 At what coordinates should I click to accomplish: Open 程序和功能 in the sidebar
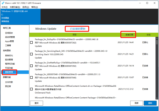10,64
